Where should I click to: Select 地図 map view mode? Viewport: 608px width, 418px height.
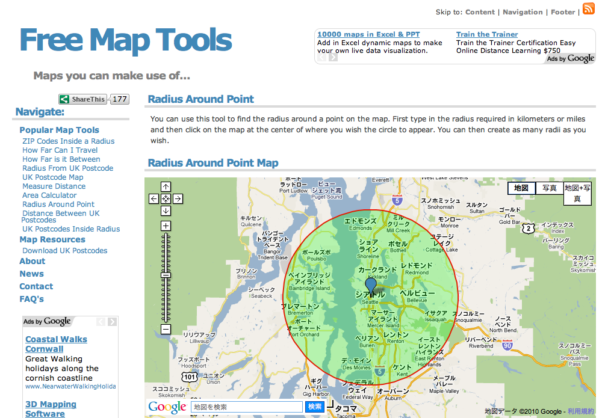[520, 188]
